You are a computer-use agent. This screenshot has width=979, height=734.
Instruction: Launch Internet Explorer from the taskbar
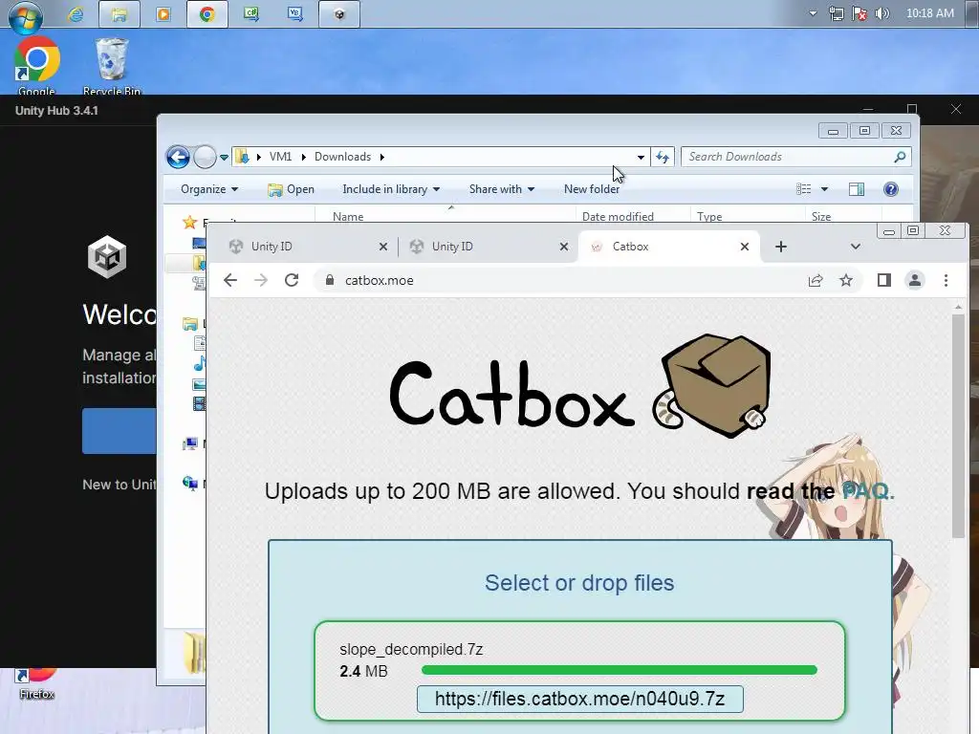pyautogui.click(x=76, y=13)
